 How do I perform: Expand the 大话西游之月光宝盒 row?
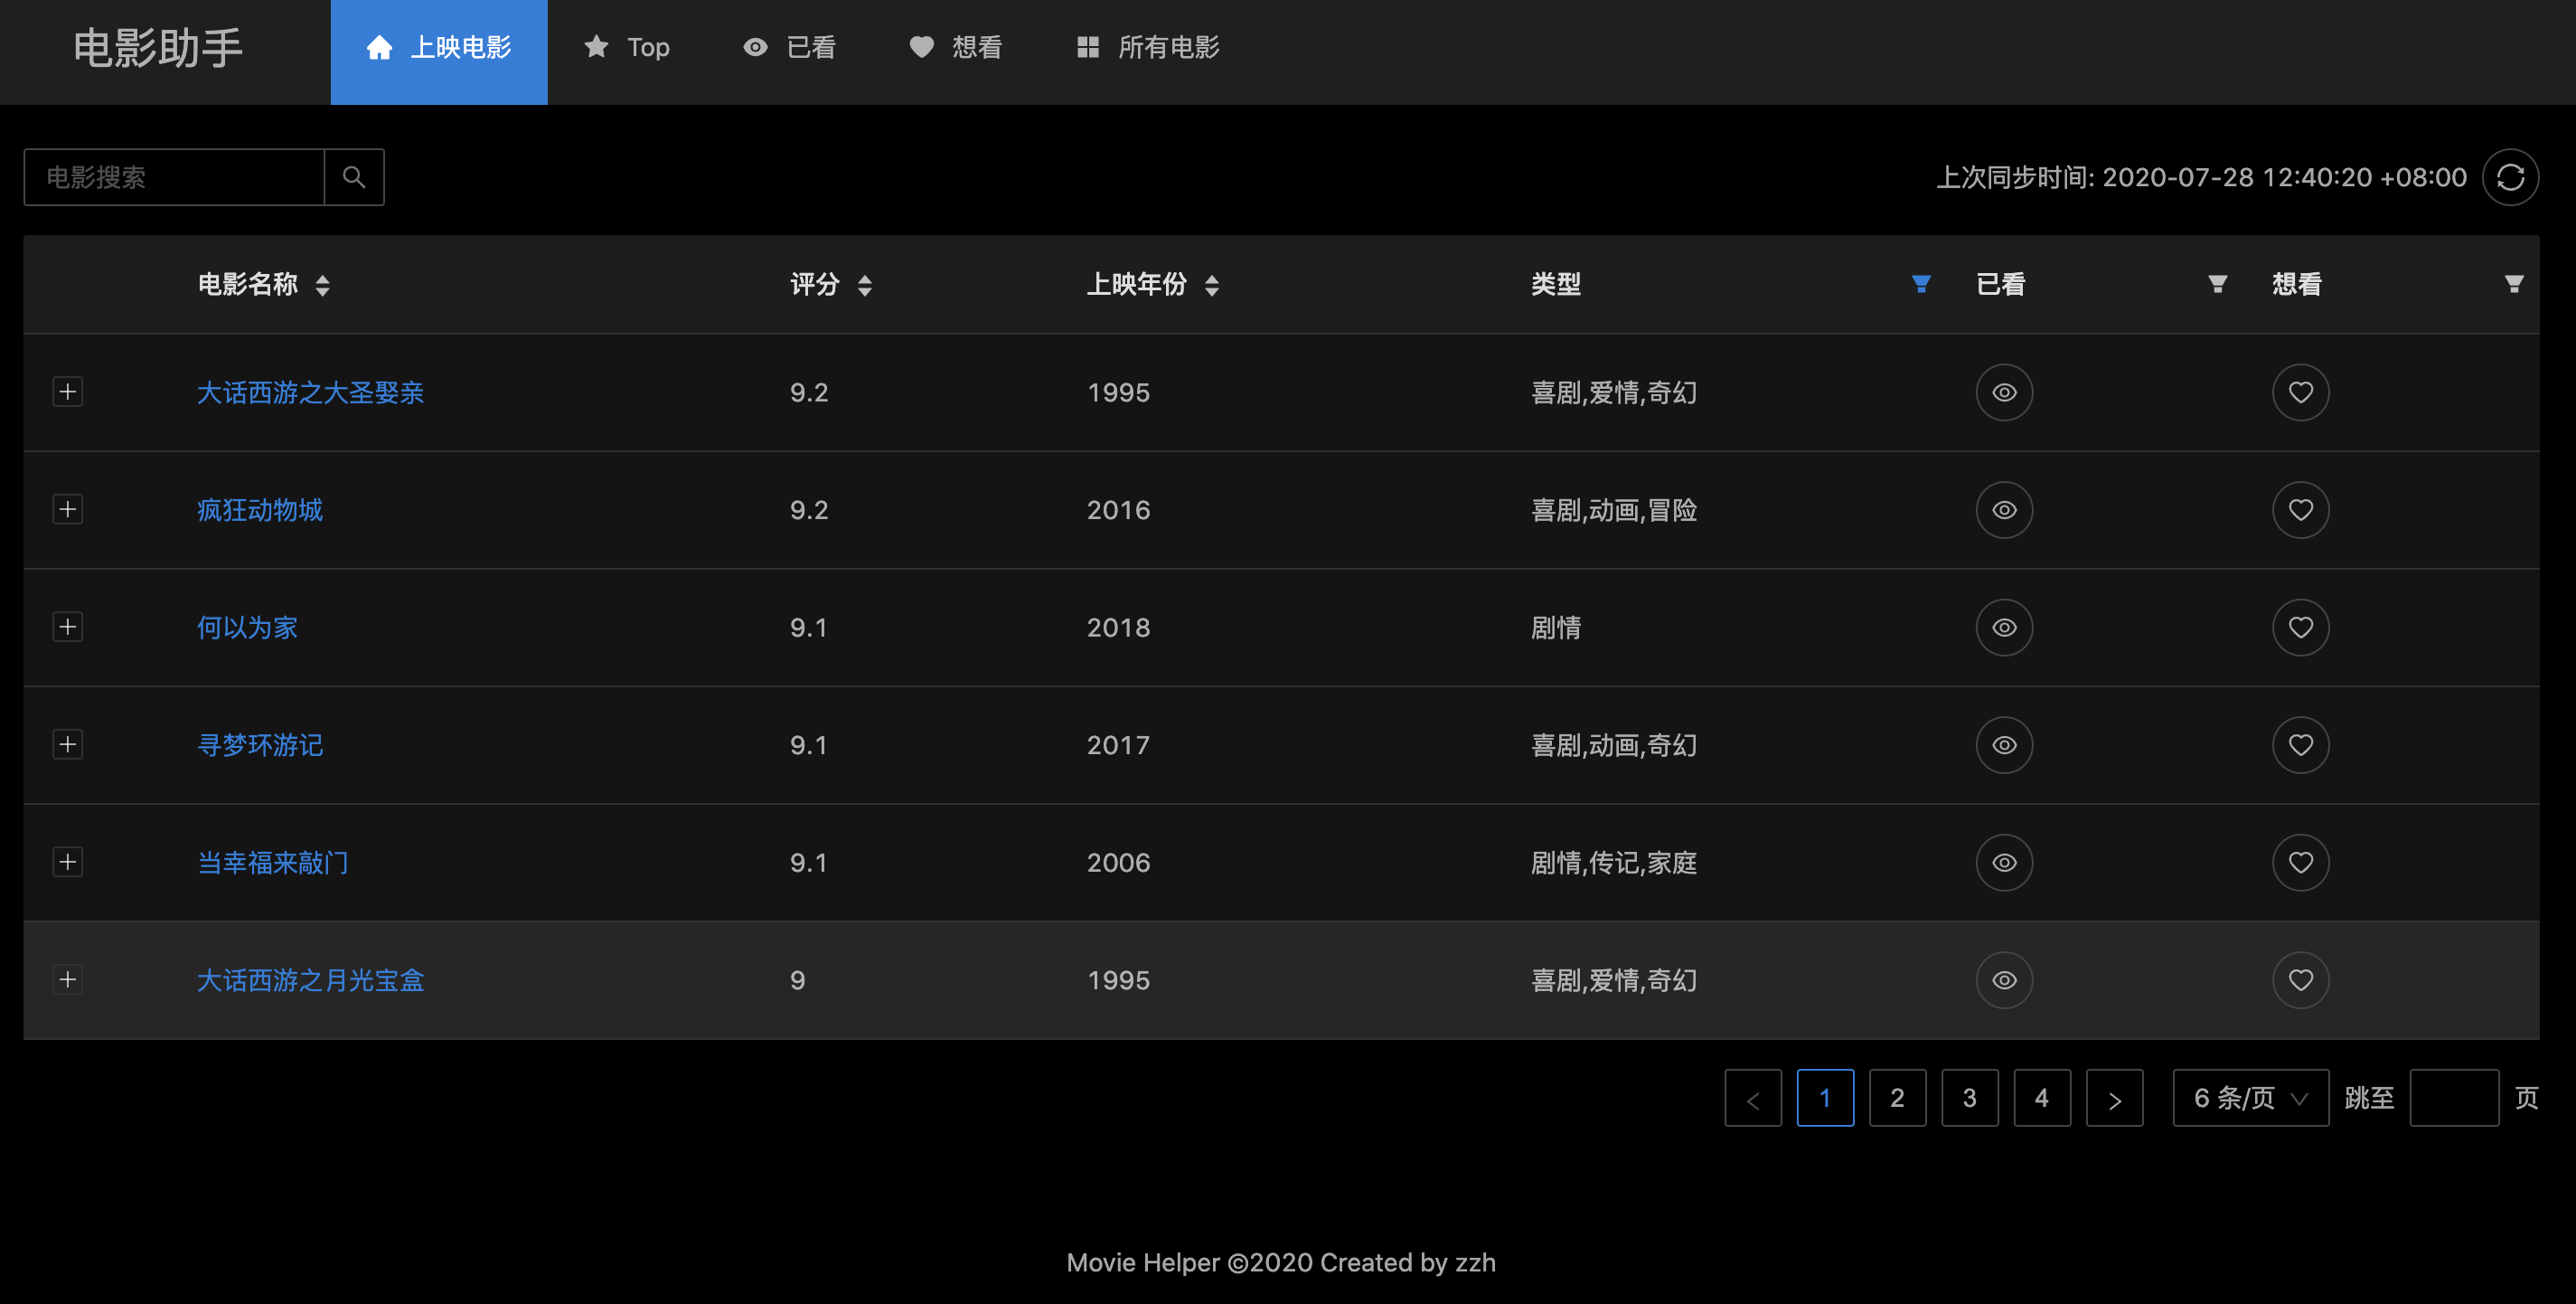tap(67, 978)
